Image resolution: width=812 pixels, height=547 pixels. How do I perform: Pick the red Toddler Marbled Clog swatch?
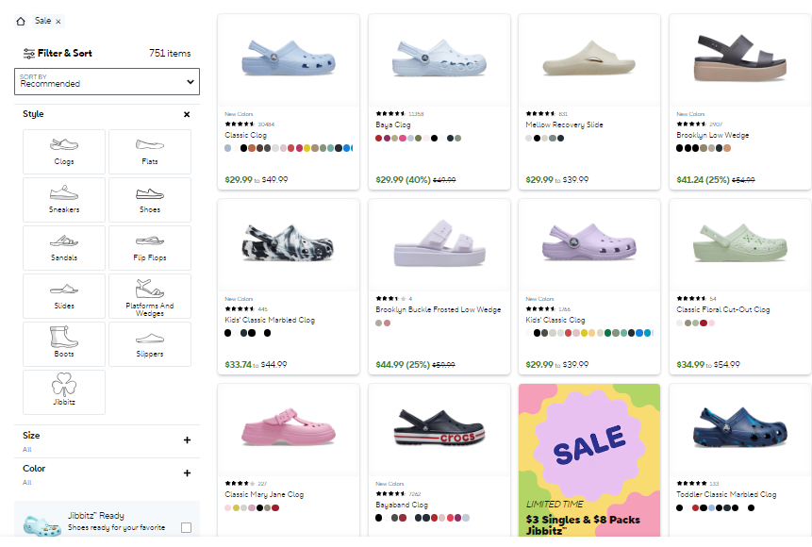695,508
